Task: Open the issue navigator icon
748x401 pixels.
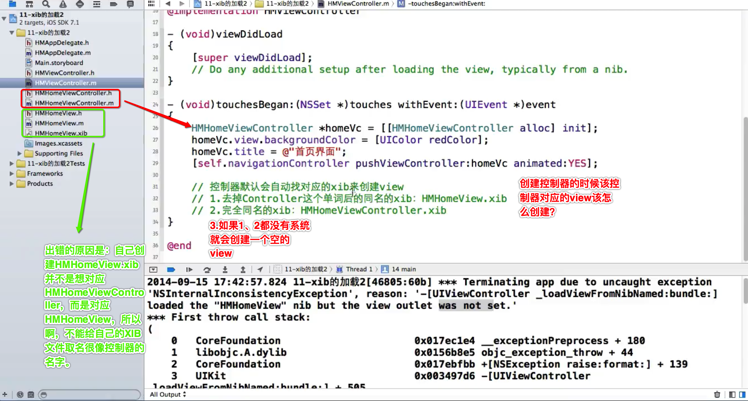Action: (x=63, y=4)
